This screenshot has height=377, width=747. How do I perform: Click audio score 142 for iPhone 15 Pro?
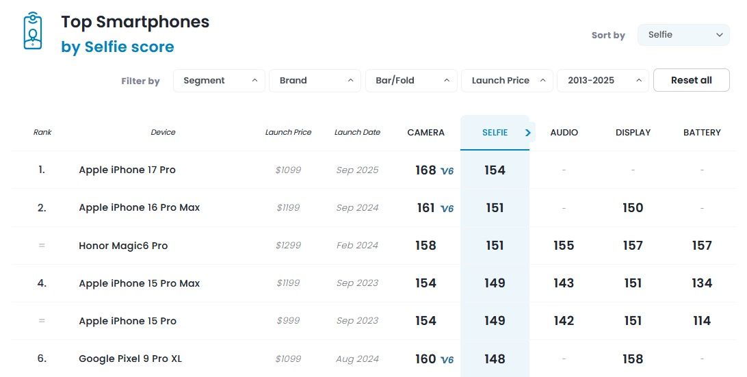click(564, 321)
